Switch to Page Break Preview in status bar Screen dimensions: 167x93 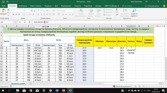click(x=143, y=87)
